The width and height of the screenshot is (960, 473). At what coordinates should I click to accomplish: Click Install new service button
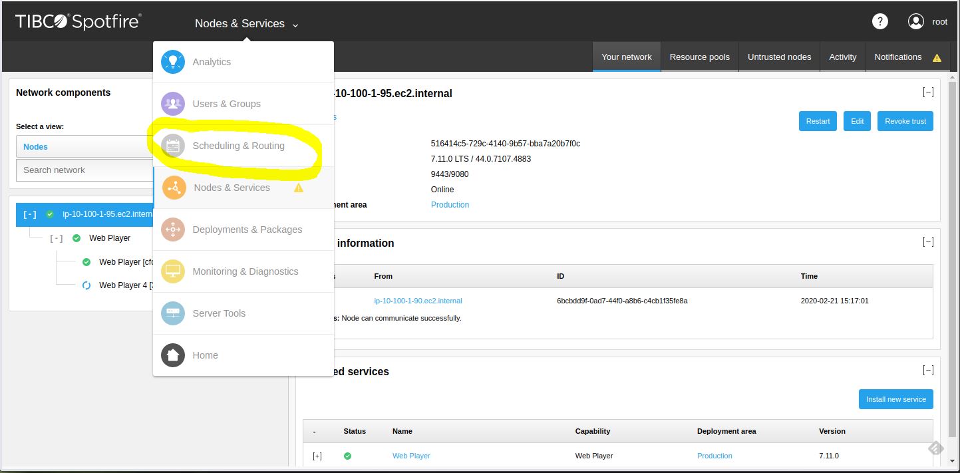(896, 399)
